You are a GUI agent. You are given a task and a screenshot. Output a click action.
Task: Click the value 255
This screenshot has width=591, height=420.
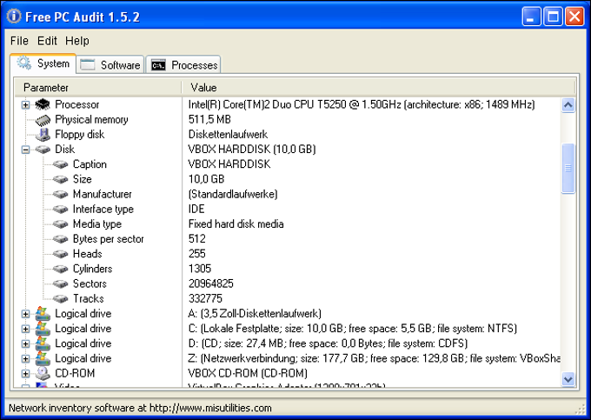click(197, 254)
